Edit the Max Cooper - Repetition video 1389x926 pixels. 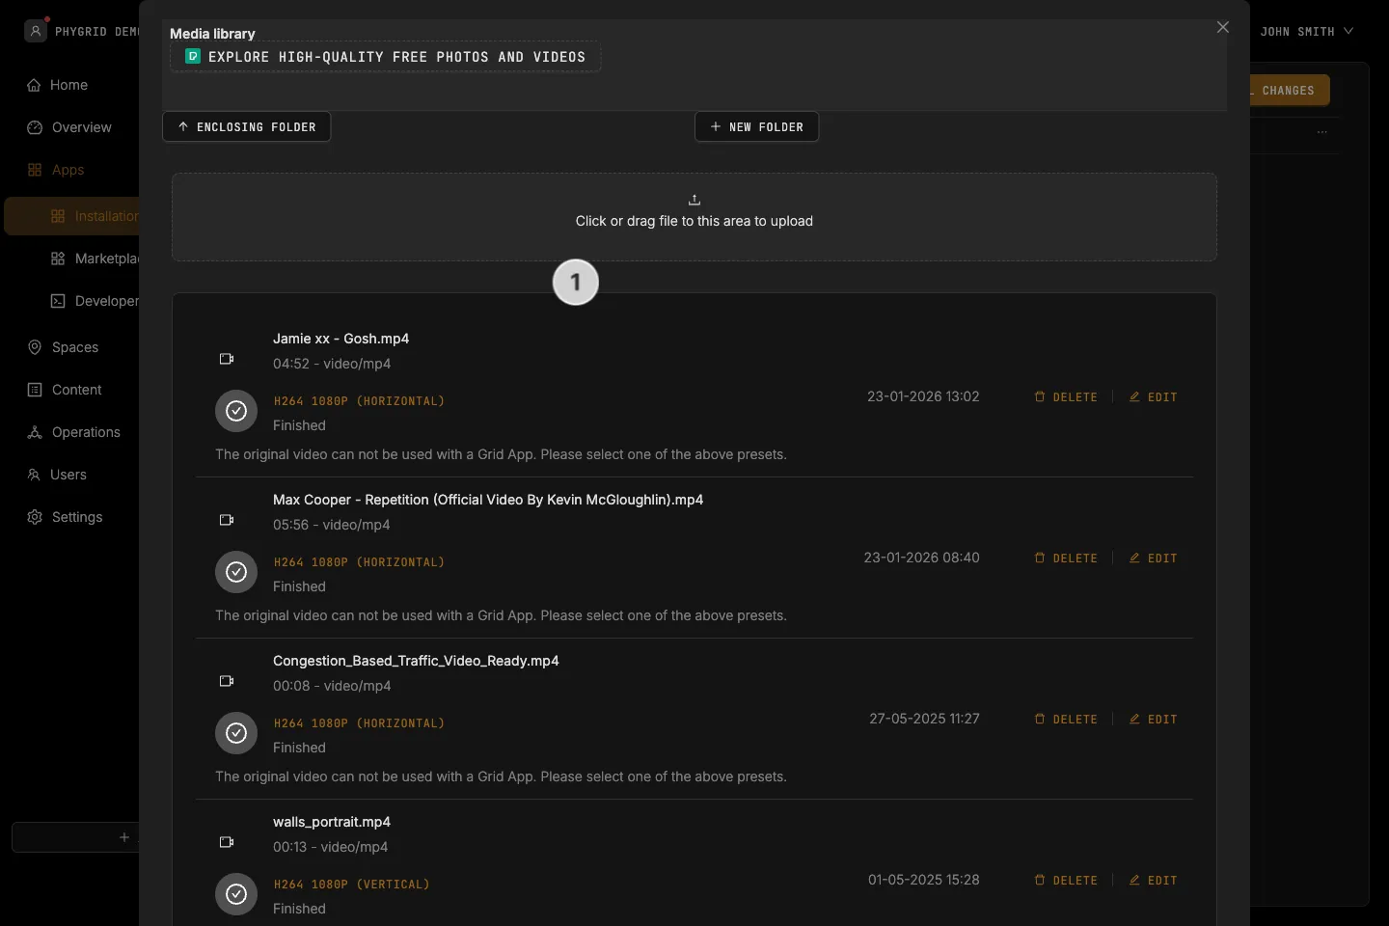(1154, 558)
